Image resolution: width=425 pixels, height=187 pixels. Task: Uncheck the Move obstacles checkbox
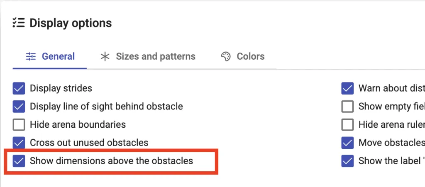pyautogui.click(x=347, y=143)
